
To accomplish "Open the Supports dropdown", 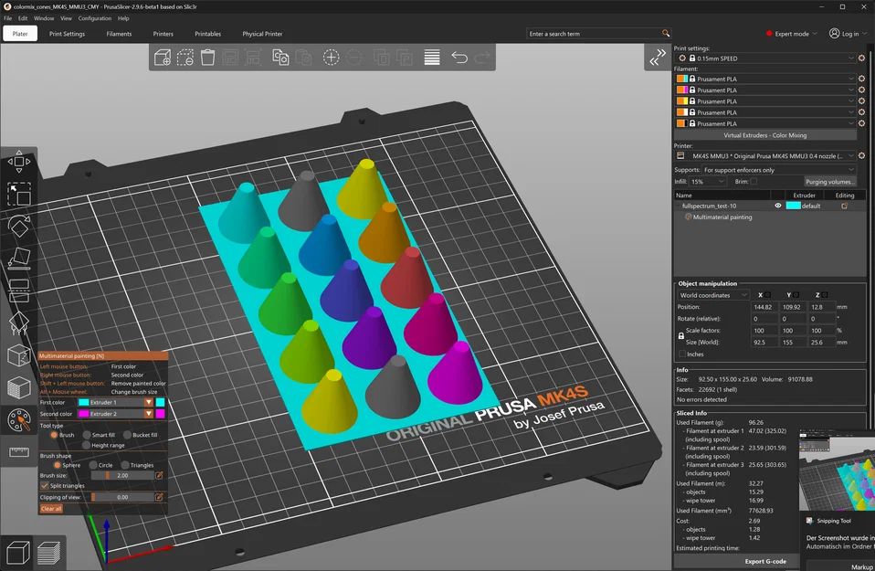I will tap(778, 170).
